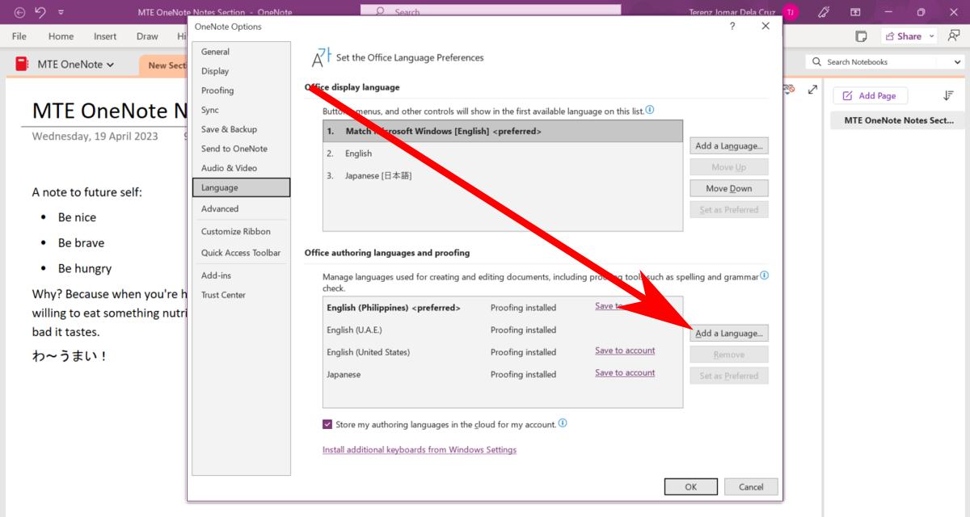The height and width of the screenshot is (517, 970).
Task: Click Add a Language under authoring languages
Action: tap(728, 333)
